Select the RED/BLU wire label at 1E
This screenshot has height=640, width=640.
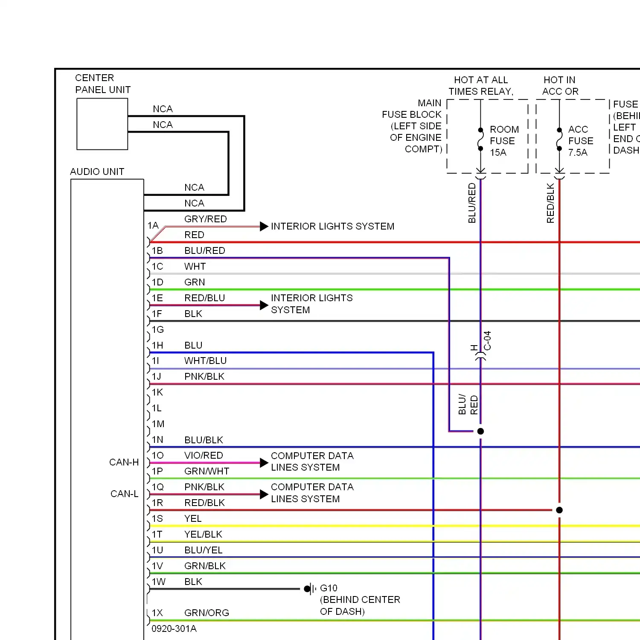(205, 298)
